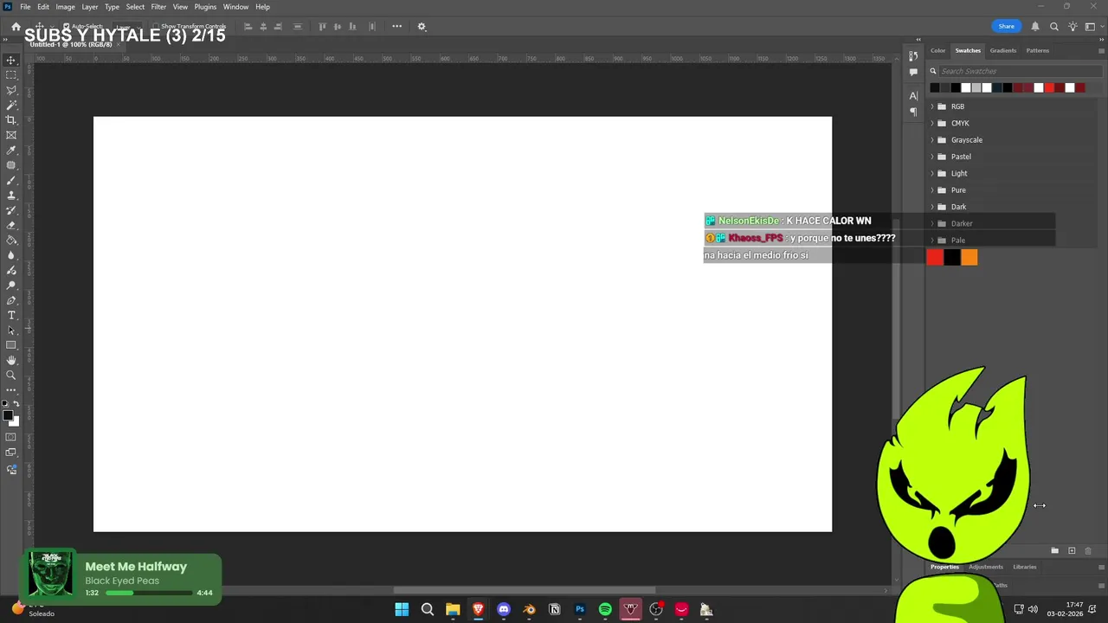Toggle the Auto-Select checkbox
This screenshot has width=1108, height=623.
[66, 27]
